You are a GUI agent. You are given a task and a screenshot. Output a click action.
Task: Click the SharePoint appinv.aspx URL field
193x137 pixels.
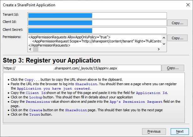coord(82,68)
